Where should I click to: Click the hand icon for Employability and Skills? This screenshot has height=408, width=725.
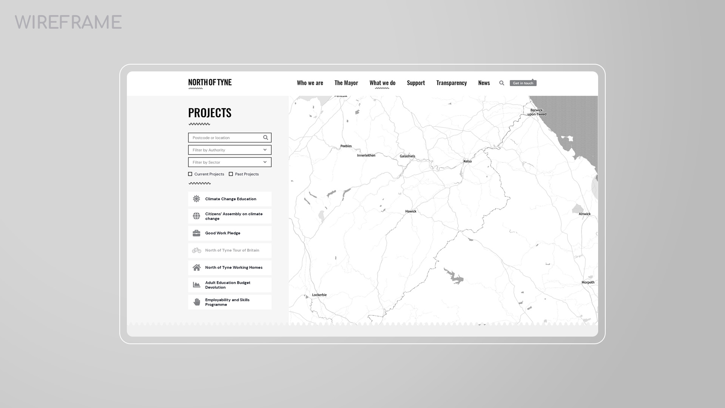[x=197, y=302]
